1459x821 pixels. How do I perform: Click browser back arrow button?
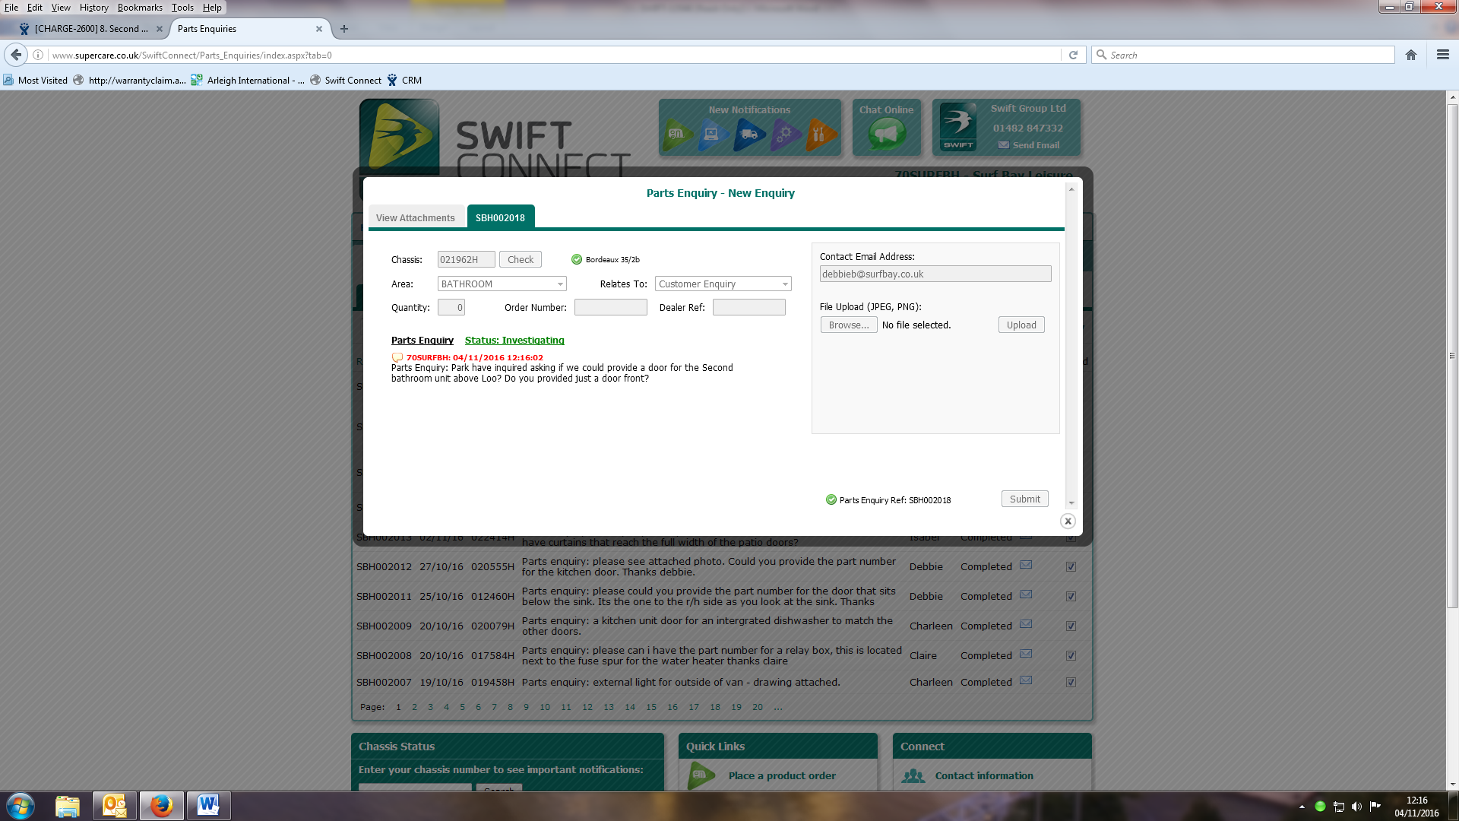point(17,55)
